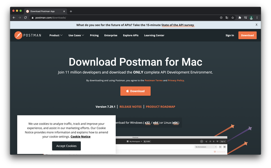This screenshot has height=168, width=271.
Task: Open RELEASE NOTES link
Action: [x=131, y=107]
